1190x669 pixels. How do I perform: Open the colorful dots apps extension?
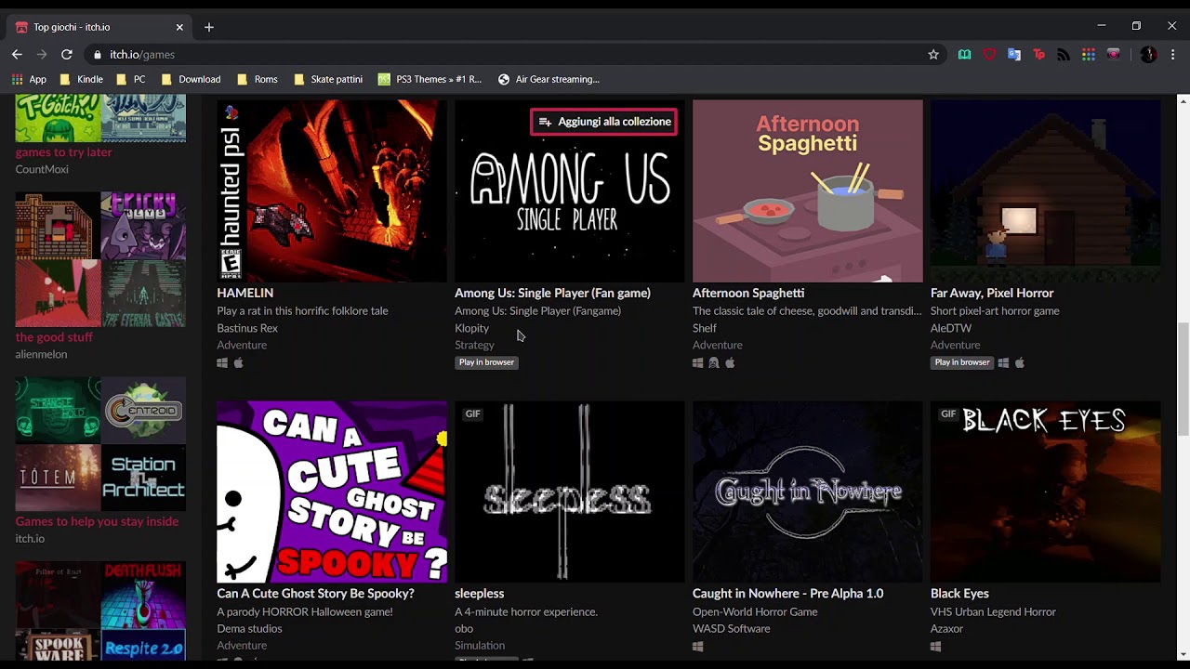pos(1089,55)
